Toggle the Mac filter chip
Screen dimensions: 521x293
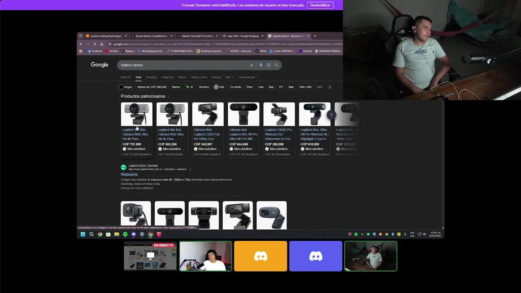click(291, 87)
